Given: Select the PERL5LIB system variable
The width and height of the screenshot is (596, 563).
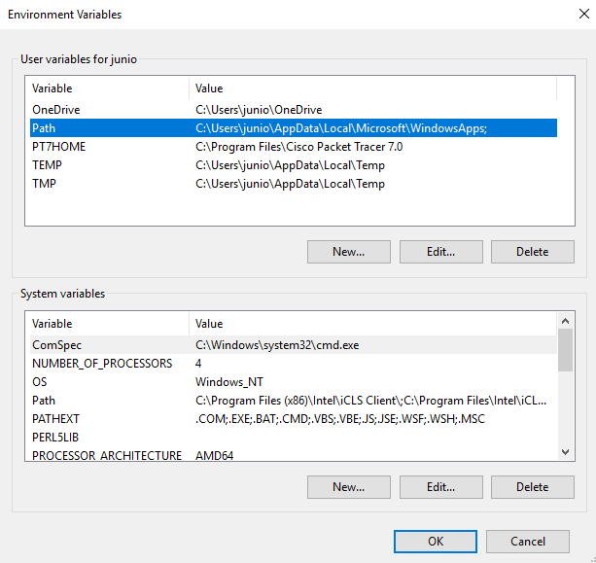Looking at the screenshot, I should pyautogui.click(x=294, y=438).
